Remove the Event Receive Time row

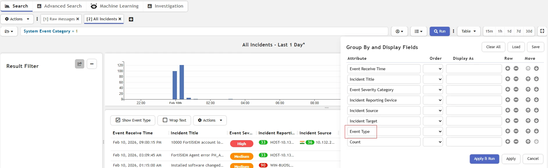tap(516, 68)
